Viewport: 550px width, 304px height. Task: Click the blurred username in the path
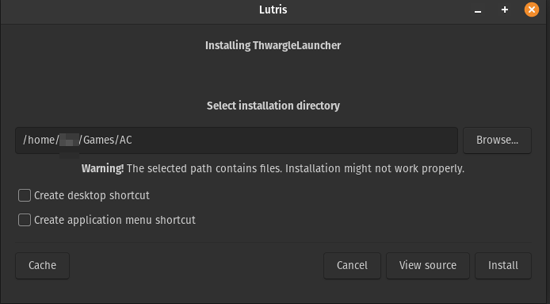tap(68, 141)
